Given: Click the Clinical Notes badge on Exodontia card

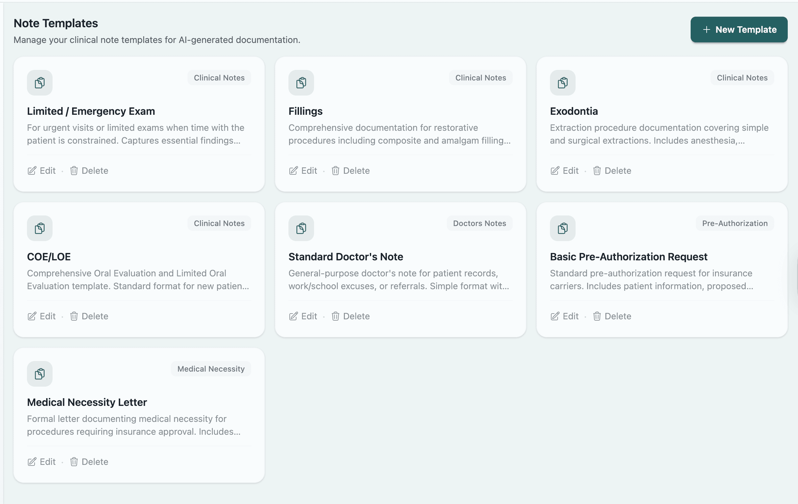Looking at the screenshot, I should click(x=742, y=78).
